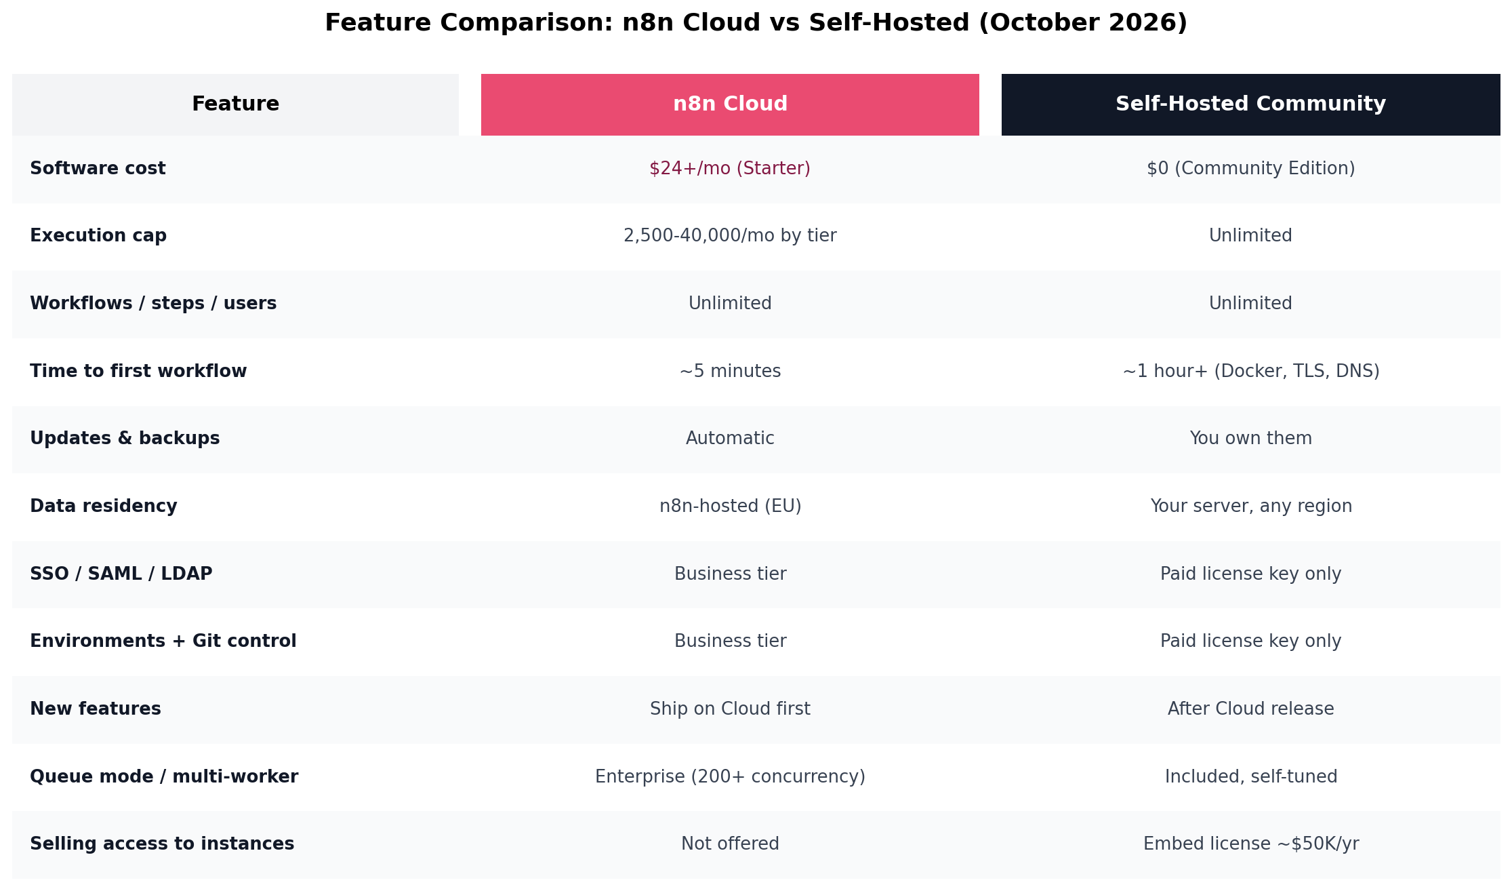Viewport: 1512px width, 891px height.
Task: Select the 'Feature' column header
Action: (235, 104)
